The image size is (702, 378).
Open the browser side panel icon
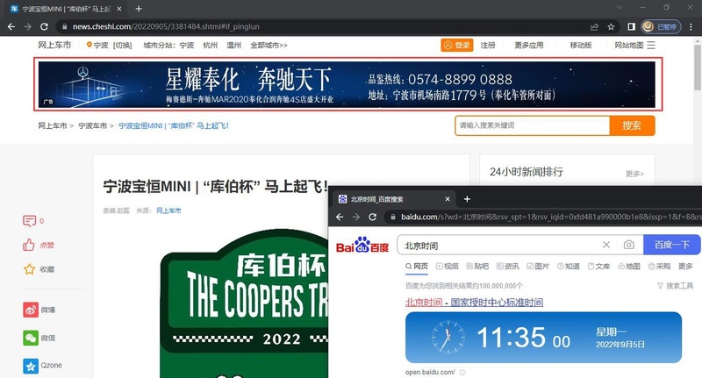[x=631, y=27]
